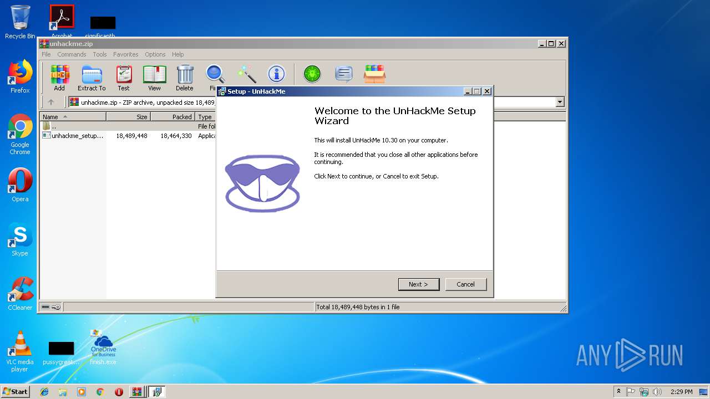Open the Tools menu
This screenshot has height=399, width=710.
(100, 54)
